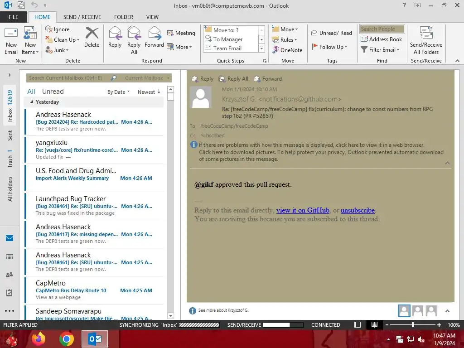Follow the view it on GitHub link
This screenshot has height=348, width=464.
[303, 210]
